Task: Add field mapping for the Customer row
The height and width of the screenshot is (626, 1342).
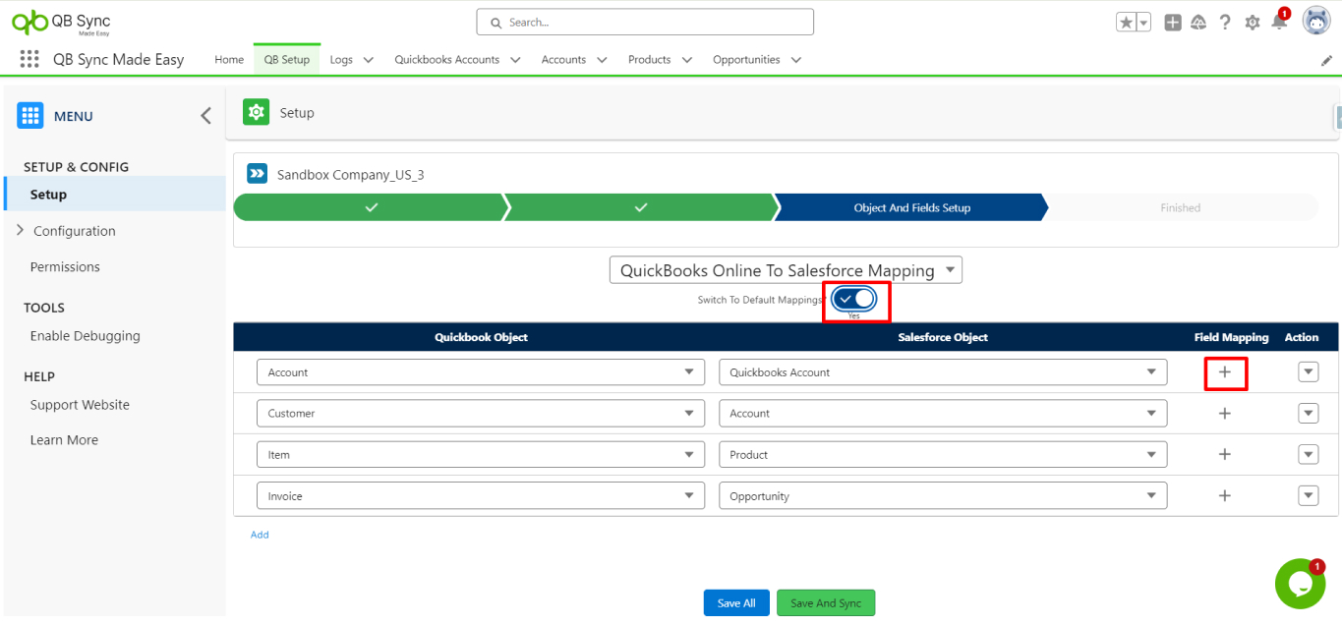Action: [x=1225, y=414]
